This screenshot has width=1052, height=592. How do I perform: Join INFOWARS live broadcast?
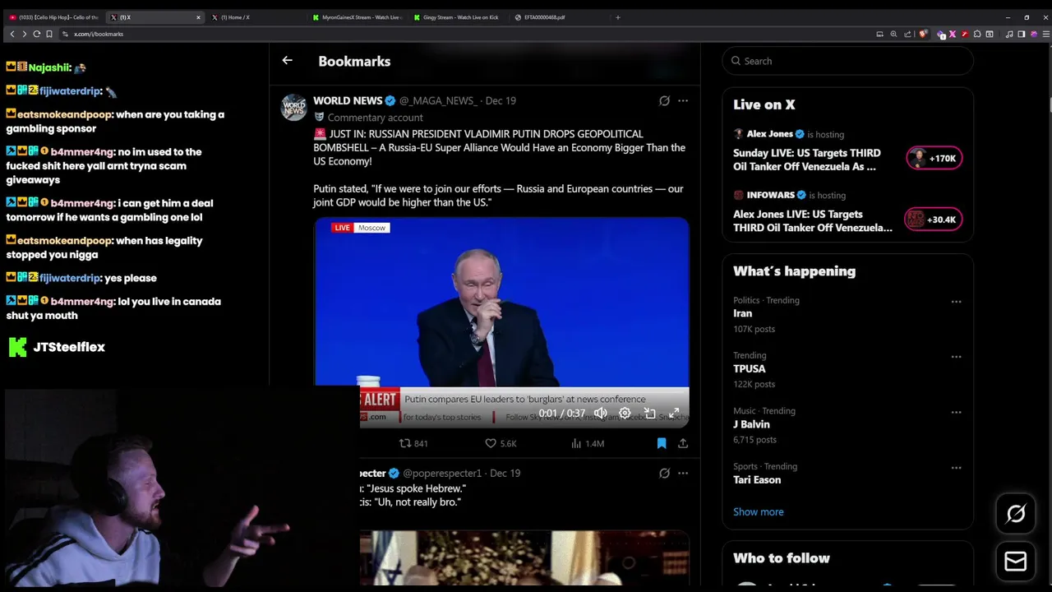tap(813, 220)
